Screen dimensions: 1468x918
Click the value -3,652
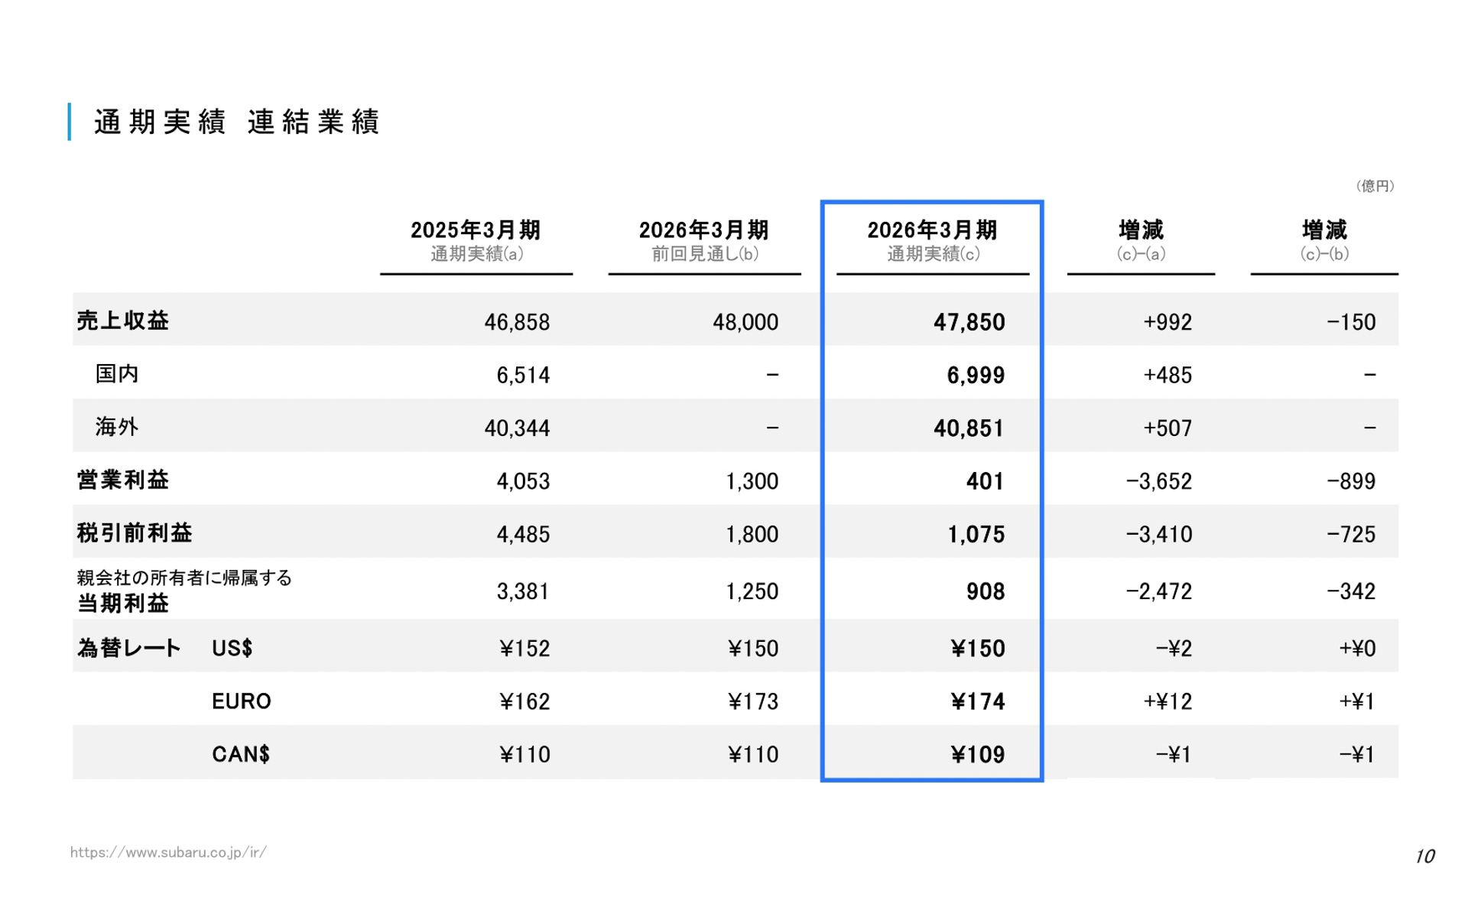tap(1159, 481)
